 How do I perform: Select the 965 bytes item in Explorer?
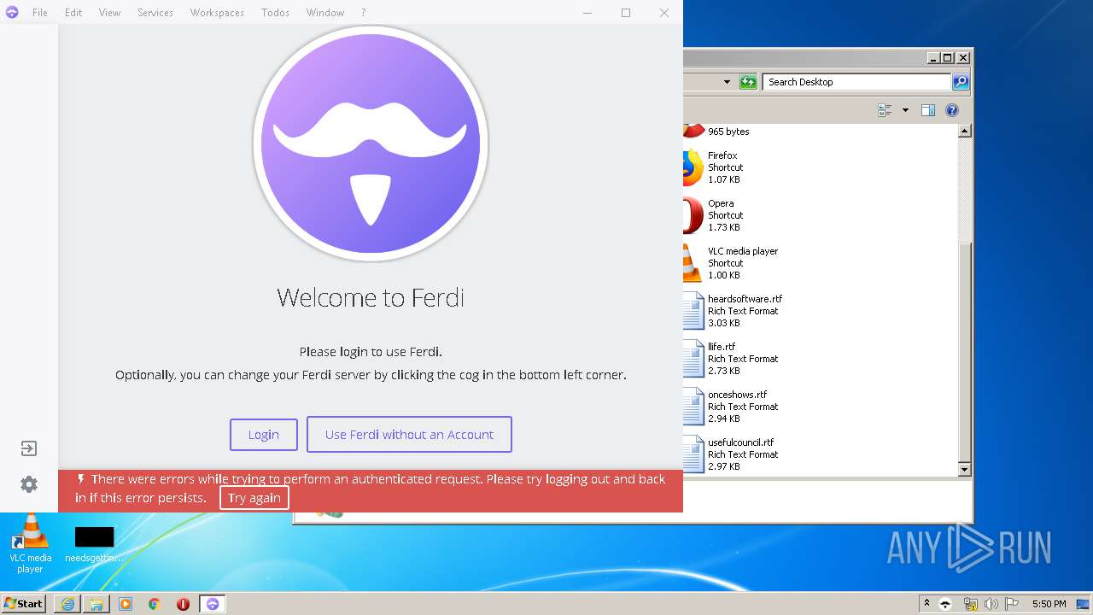[x=728, y=132]
